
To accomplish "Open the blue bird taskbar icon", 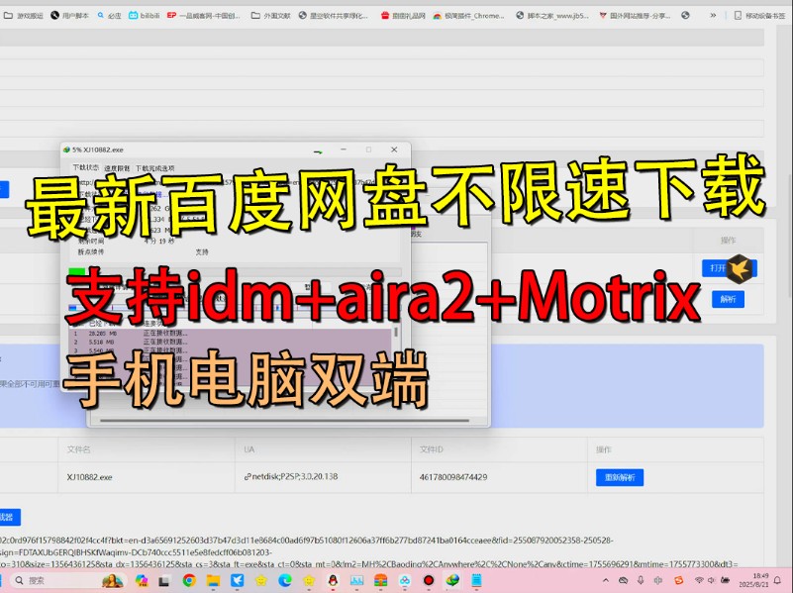I will [238, 581].
